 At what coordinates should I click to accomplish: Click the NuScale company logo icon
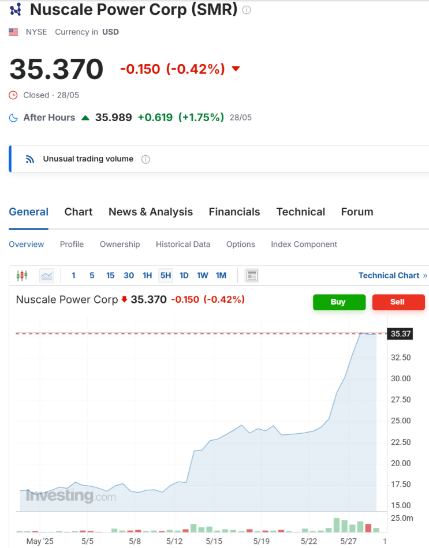16,9
